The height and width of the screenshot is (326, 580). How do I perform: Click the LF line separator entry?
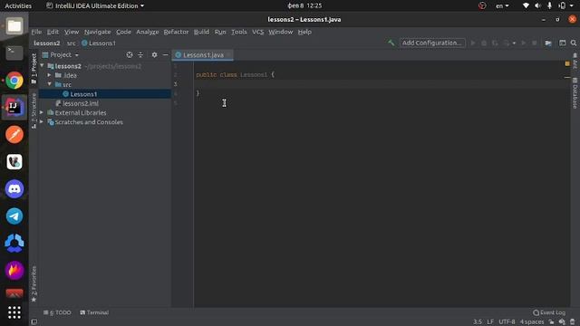tap(490, 322)
